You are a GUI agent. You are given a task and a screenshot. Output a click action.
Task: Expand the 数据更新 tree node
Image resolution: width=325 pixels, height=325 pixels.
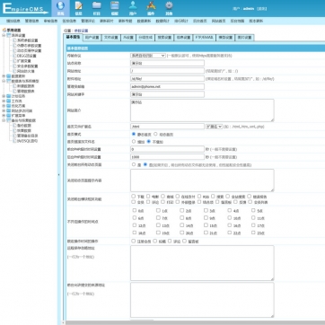pos(4,76)
